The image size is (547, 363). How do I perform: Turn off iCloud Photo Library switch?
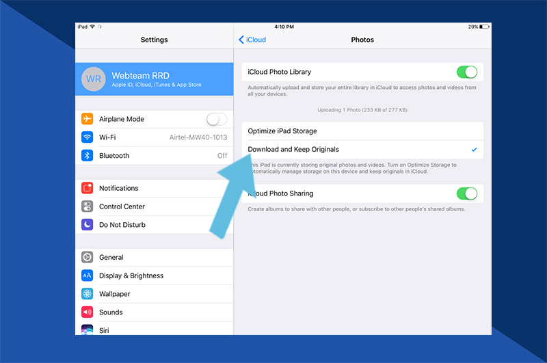tap(467, 72)
